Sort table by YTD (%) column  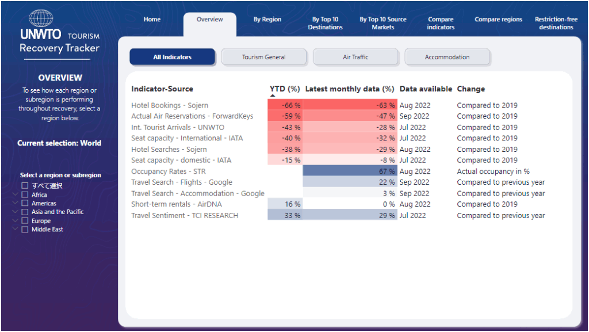pos(285,89)
